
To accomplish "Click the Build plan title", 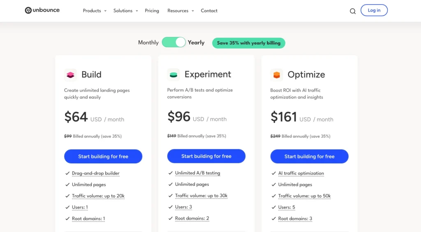I will (91, 74).
